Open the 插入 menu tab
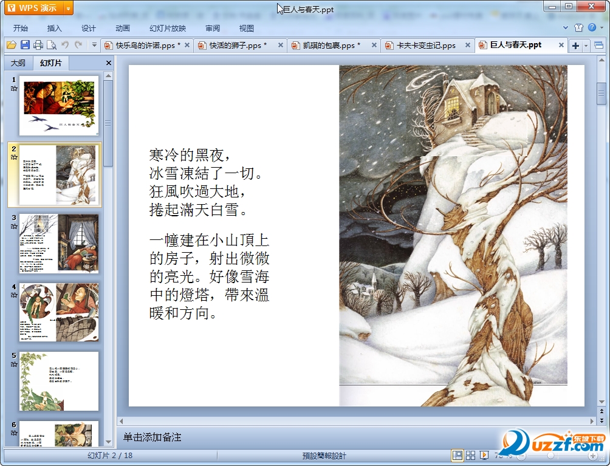Screen dimensions: 610x466 [x=55, y=28]
